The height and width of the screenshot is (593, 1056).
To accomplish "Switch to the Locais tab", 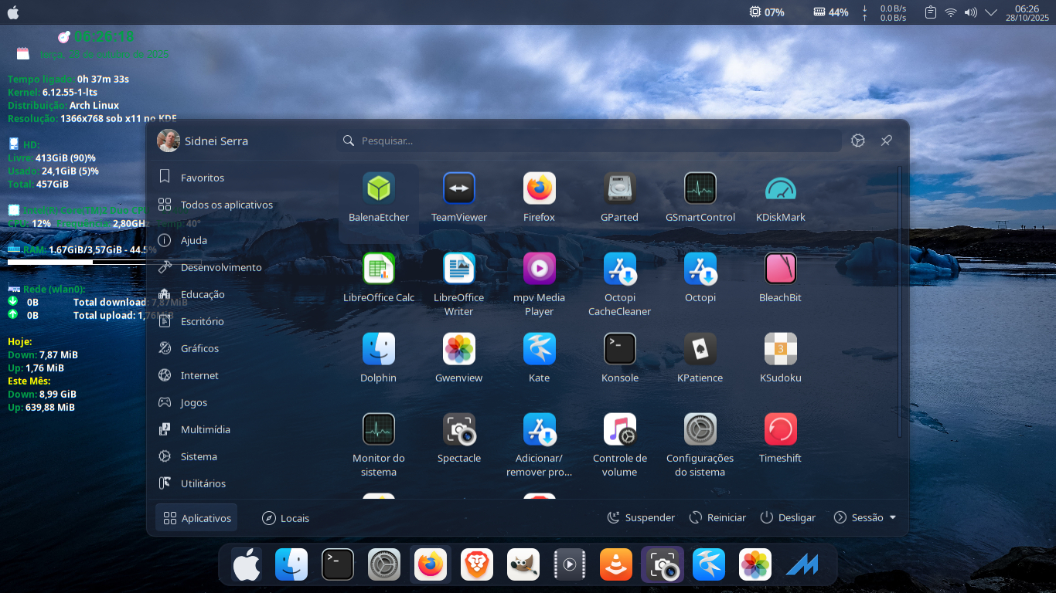I will click(x=285, y=518).
